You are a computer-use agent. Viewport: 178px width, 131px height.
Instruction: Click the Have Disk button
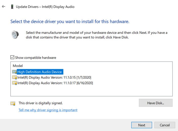coord(156,103)
